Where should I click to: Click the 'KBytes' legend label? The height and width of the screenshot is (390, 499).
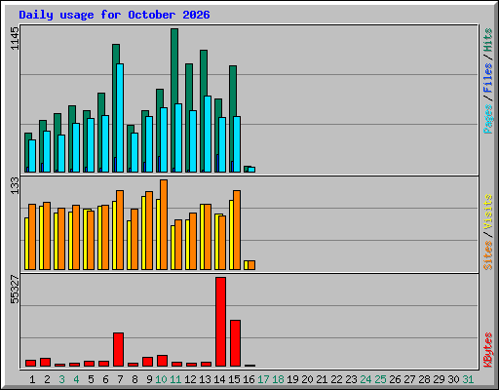[x=487, y=350]
